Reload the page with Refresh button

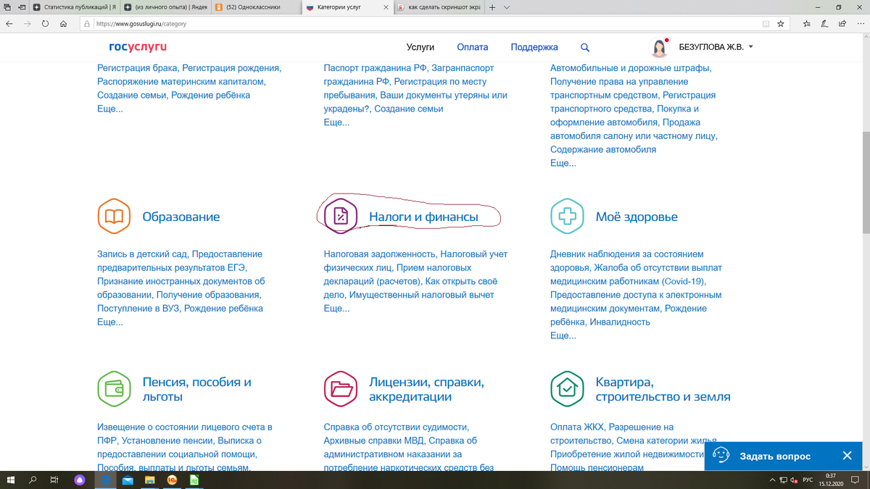[x=46, y=23]
